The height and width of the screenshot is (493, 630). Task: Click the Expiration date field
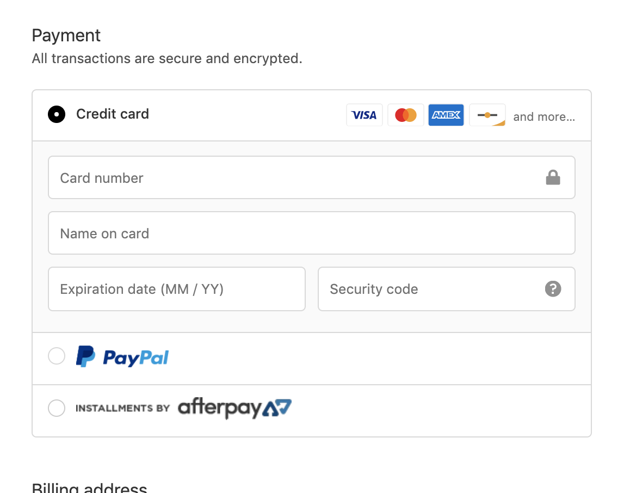coord(176,289)
